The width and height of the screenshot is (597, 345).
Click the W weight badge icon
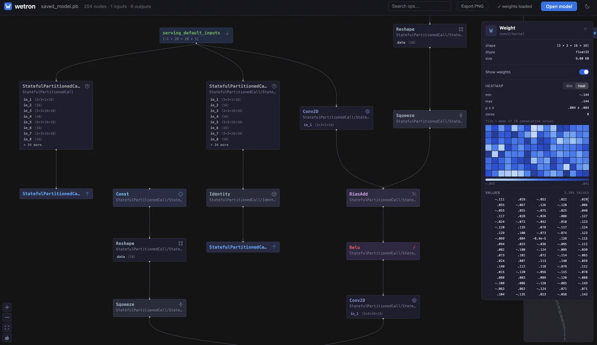point(491,31)
